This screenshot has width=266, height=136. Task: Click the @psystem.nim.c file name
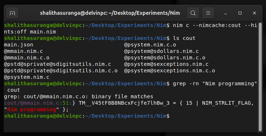(x=27, y=77)
